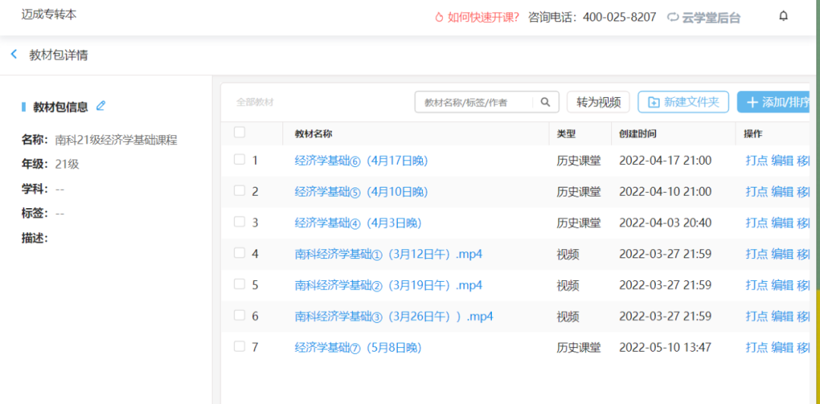The height and width of the screenshot is (404, 820).
Task: Click 编辑 for the 经济学基础⑤ row
Action: 782,191
